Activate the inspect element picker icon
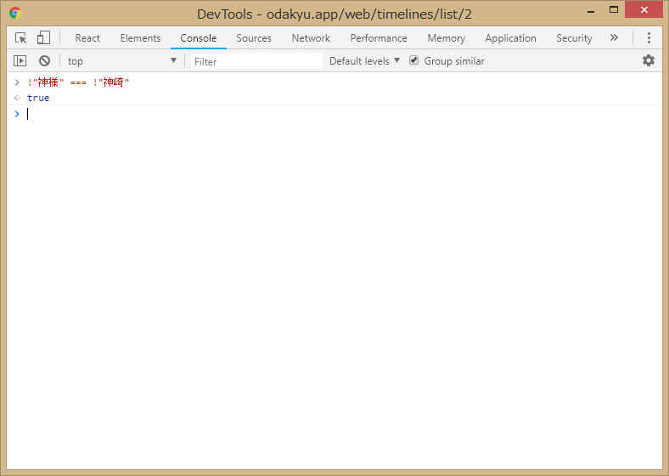This screenshot has width=669, height=476. coord(21,38)
